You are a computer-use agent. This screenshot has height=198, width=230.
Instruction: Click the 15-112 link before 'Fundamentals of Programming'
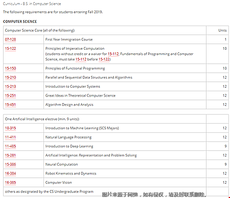pyautogui.click(x=113, y=54)
